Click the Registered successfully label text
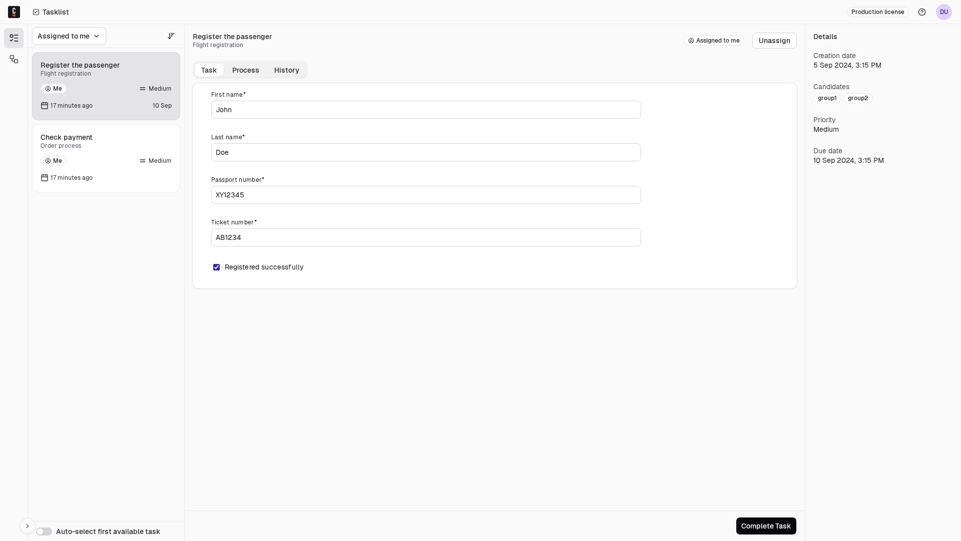The image size is (961, 541). click(x=264, y=267)
